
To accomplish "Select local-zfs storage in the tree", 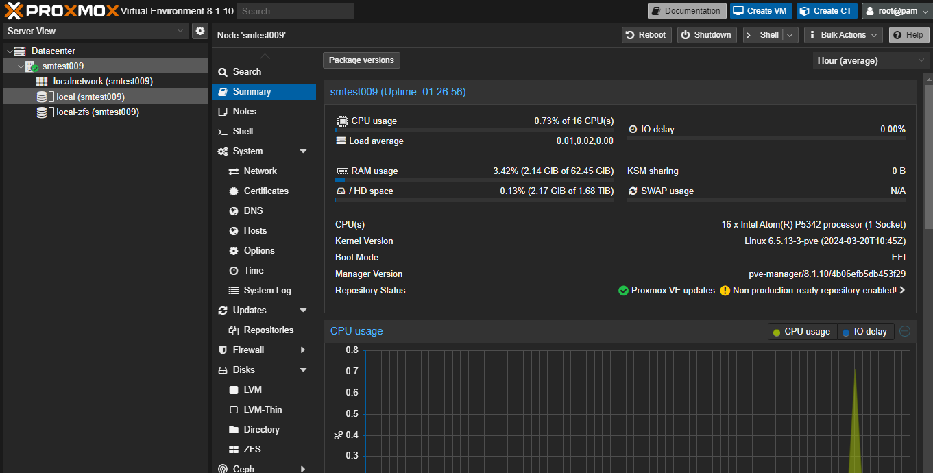I will pos(97,112).
